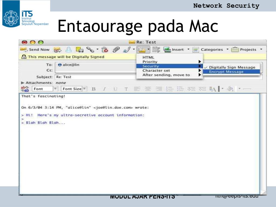Click the Categories label in toolbar

point(212,50)
